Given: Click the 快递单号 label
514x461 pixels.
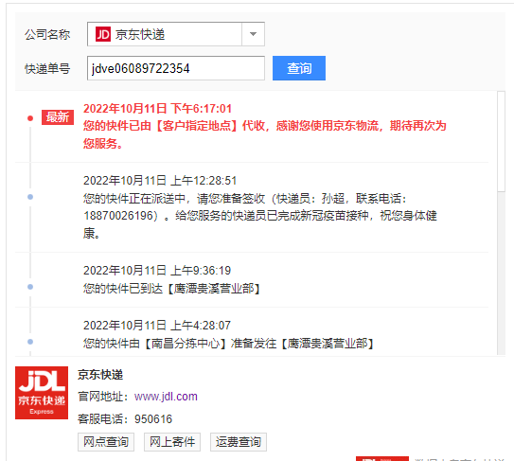Looking at the screenshot, I should [47, 68].
